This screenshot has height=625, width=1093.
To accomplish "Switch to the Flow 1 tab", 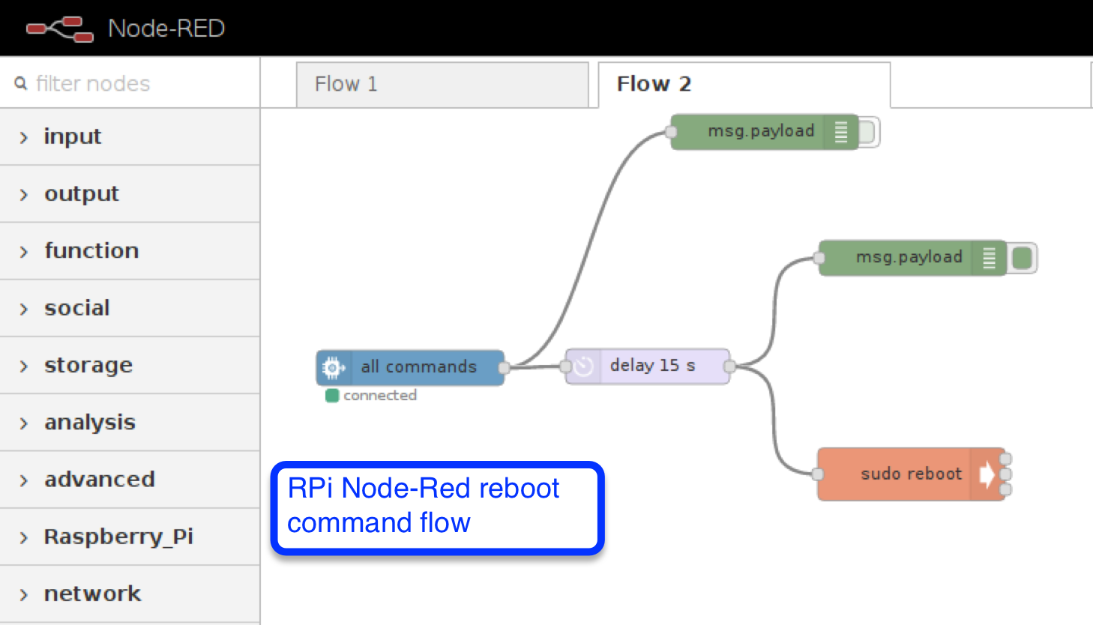I will click(442, 85).
